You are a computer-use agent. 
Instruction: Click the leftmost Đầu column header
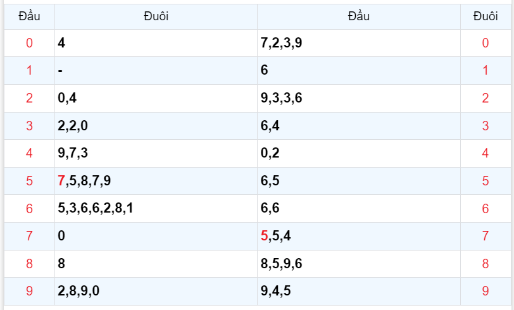(29, 16)
